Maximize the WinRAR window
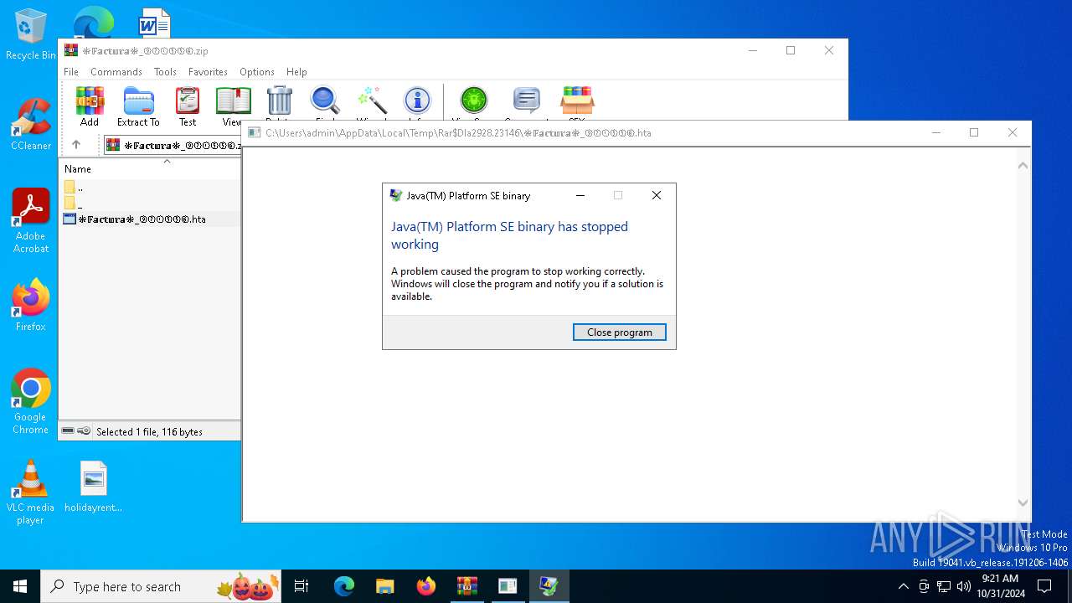The width and height of the screenshot is (1072, 603). (791, 50)
